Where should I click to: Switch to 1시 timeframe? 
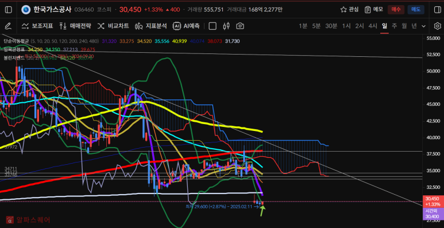(346, 26)
